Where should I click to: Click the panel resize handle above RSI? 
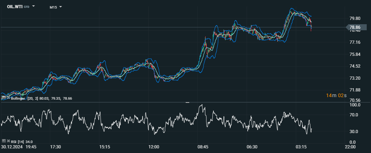coord(187,102)
